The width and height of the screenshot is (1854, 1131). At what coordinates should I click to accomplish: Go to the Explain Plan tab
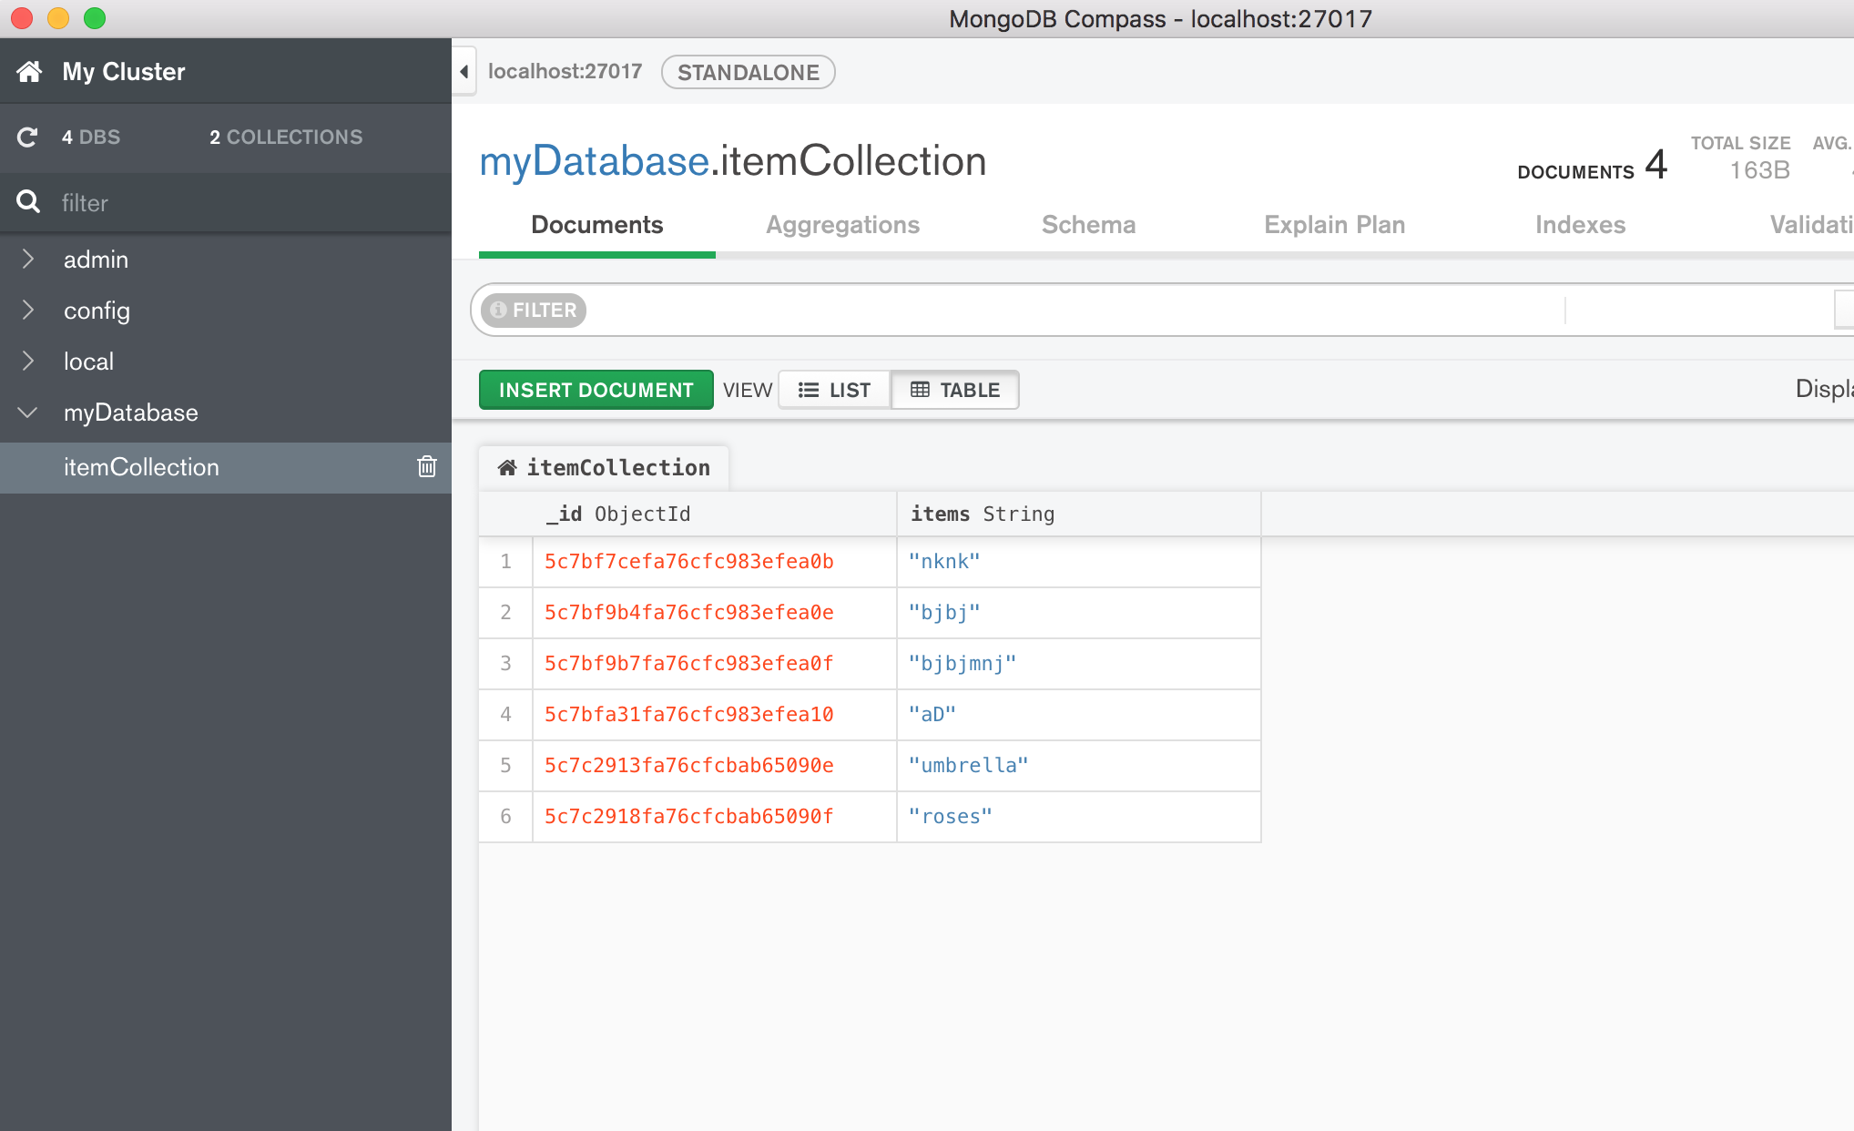pos(1334,225)
